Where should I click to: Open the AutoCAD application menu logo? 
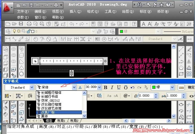[x=8, y=8]
